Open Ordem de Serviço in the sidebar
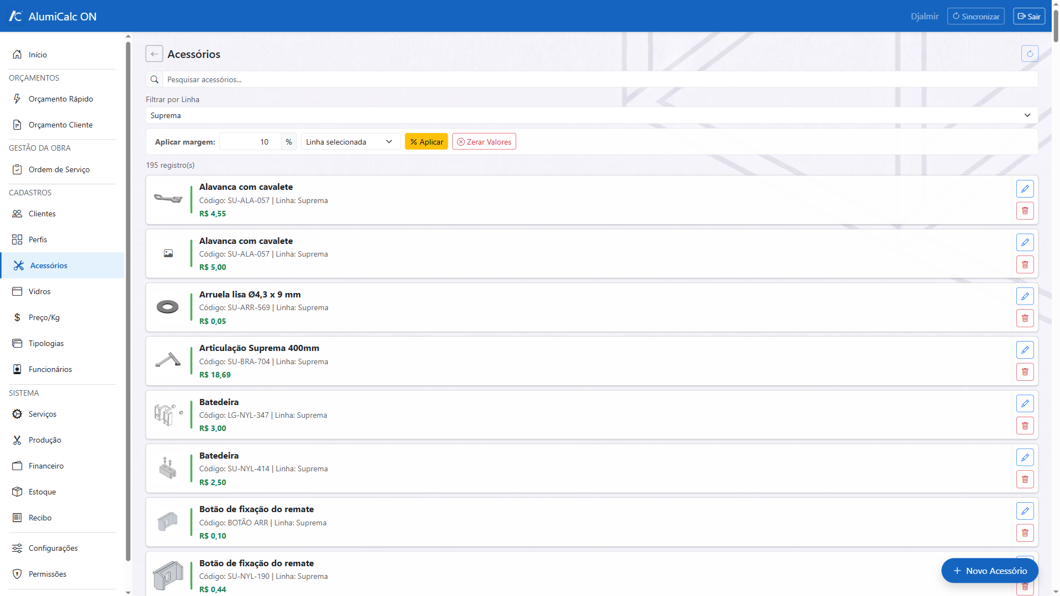This screenshot has height=596, width=1060. click(x=62, y=169)
